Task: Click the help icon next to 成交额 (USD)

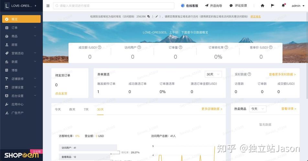Action: 99,47
